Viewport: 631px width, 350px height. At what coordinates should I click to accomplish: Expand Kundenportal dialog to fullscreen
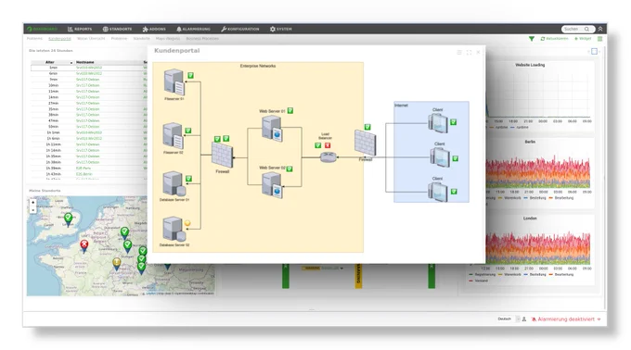469,52
